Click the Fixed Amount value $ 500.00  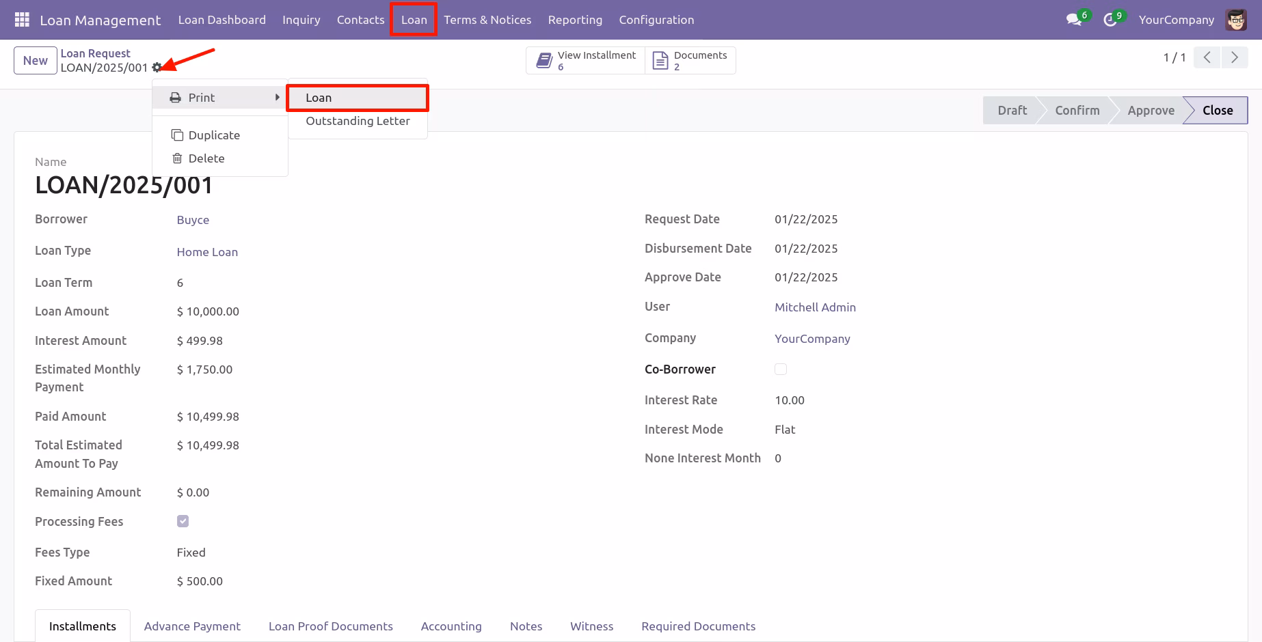tap(200, 581)
